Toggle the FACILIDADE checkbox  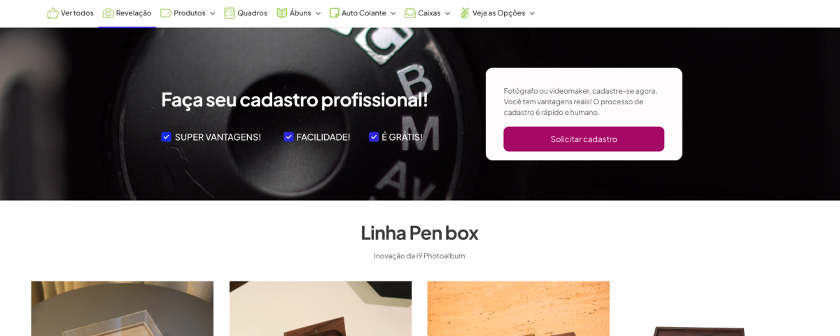(288, 136)
